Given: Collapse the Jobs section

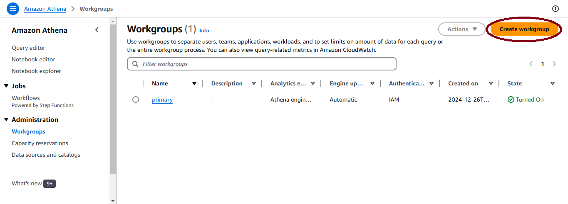Looking at the screenshot, I should (x=6, y=86).
